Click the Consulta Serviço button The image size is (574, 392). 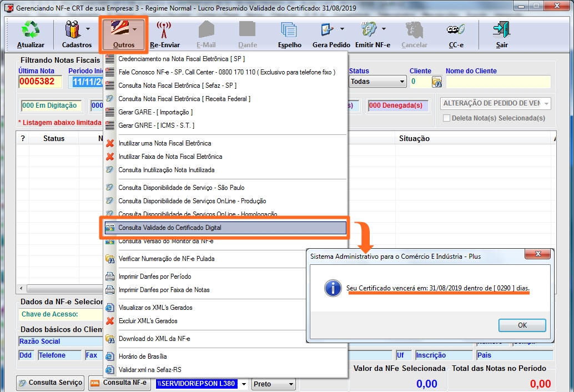coord(51,383)
